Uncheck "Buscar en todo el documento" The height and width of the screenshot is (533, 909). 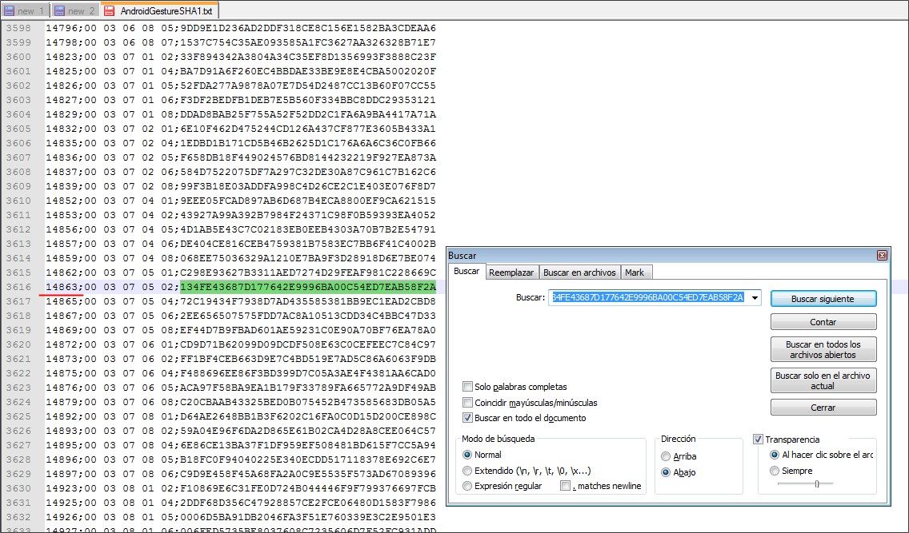click(x=467, y=418)
